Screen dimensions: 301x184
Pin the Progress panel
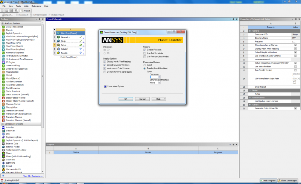(x=233, y=144)
